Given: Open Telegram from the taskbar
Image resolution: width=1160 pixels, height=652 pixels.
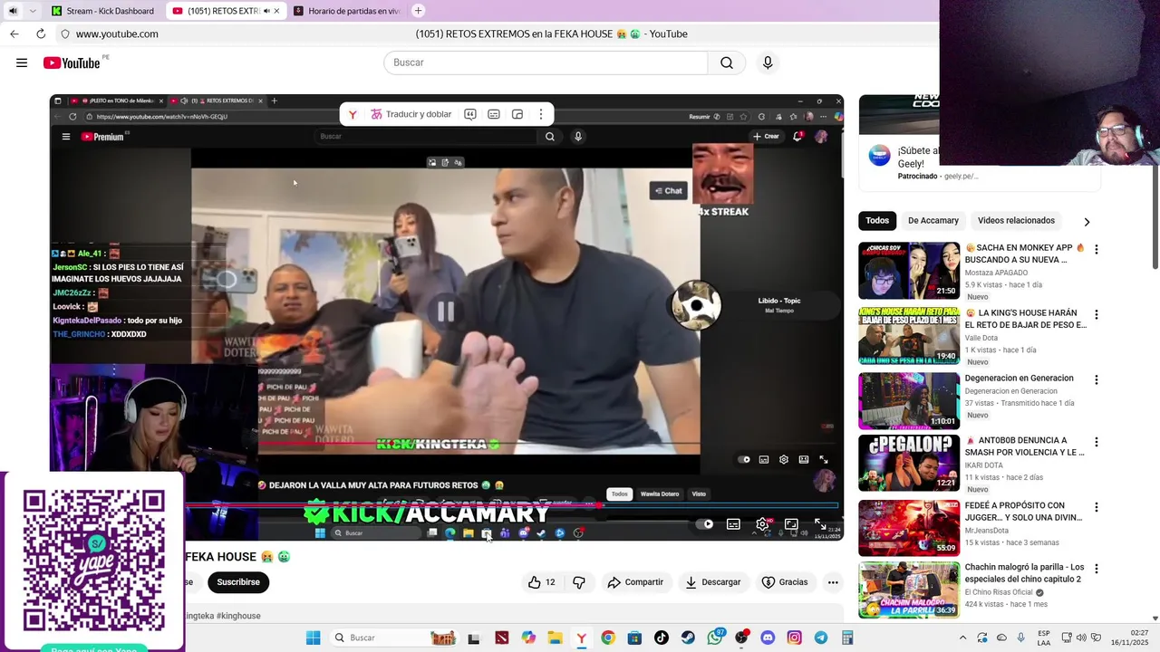Looking at the screenshot, I should [x=821, y=638].
